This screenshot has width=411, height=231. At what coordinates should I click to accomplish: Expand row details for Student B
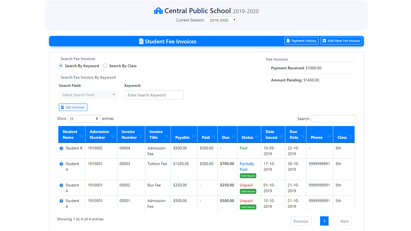(x=61, y=148)
